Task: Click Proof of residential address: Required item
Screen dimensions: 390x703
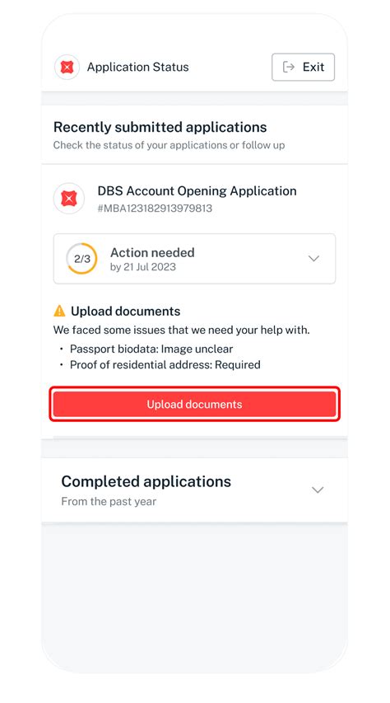Action: coord(165,365)
